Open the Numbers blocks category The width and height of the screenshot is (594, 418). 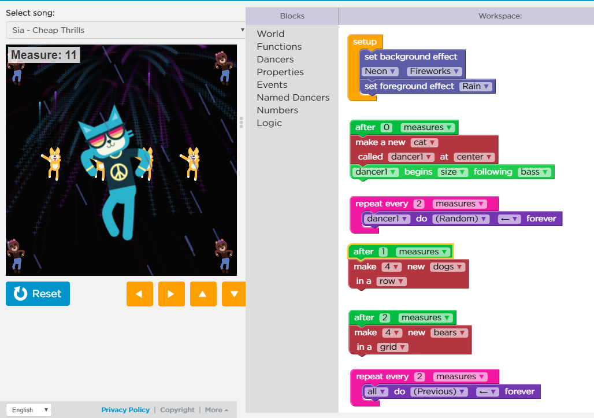pos(277,110)
